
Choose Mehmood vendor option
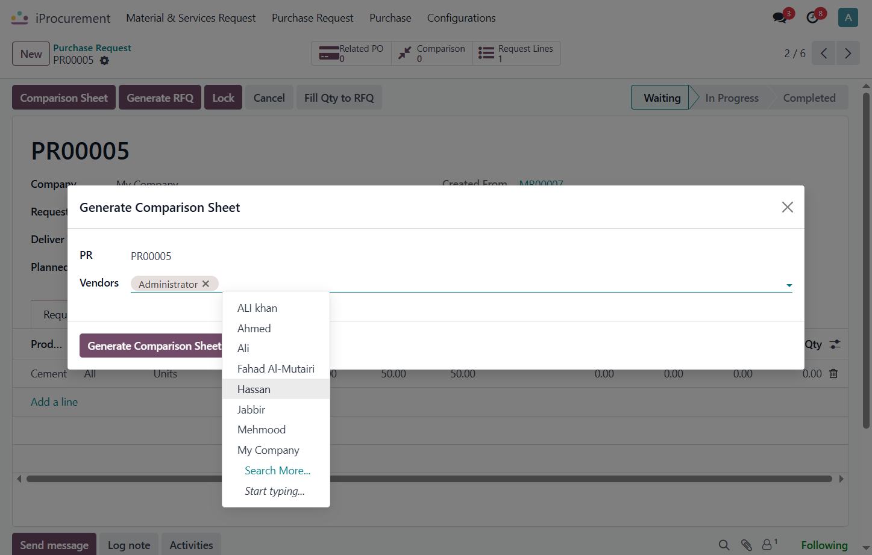pos(276,430)
